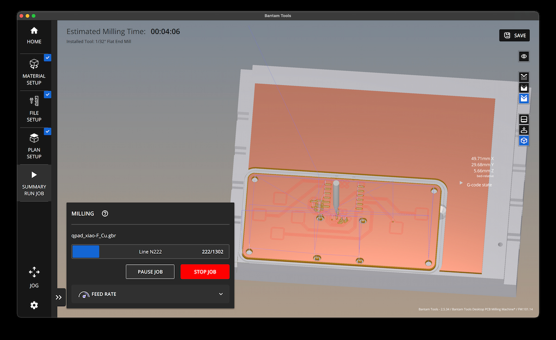Open the MATERIAL SETUP step

tap(34, 72)
